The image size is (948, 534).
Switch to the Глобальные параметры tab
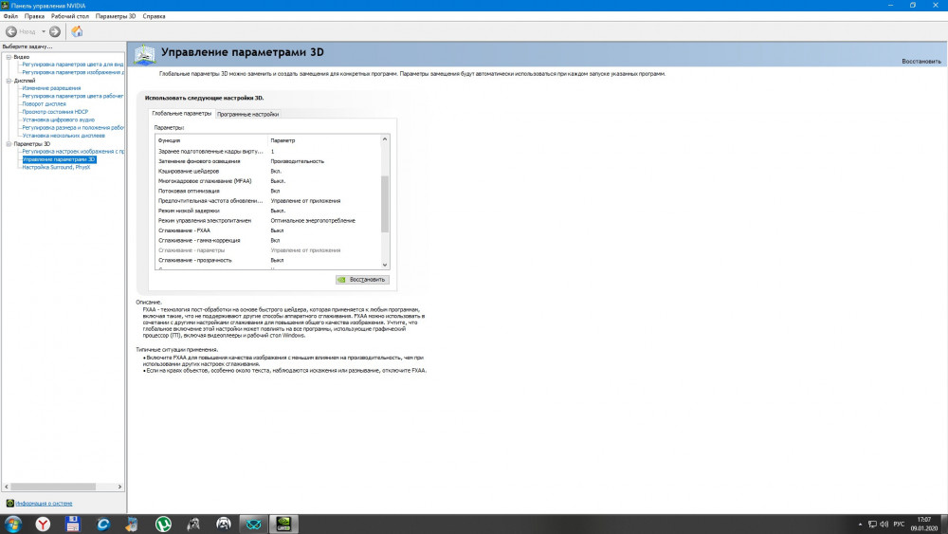pyautogui.click(x=181, y=114)
